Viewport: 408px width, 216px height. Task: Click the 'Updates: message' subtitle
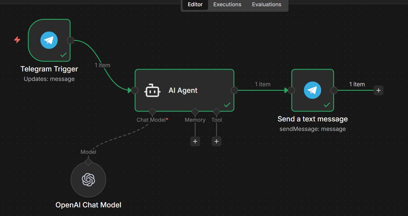click(x=49, y=79)
